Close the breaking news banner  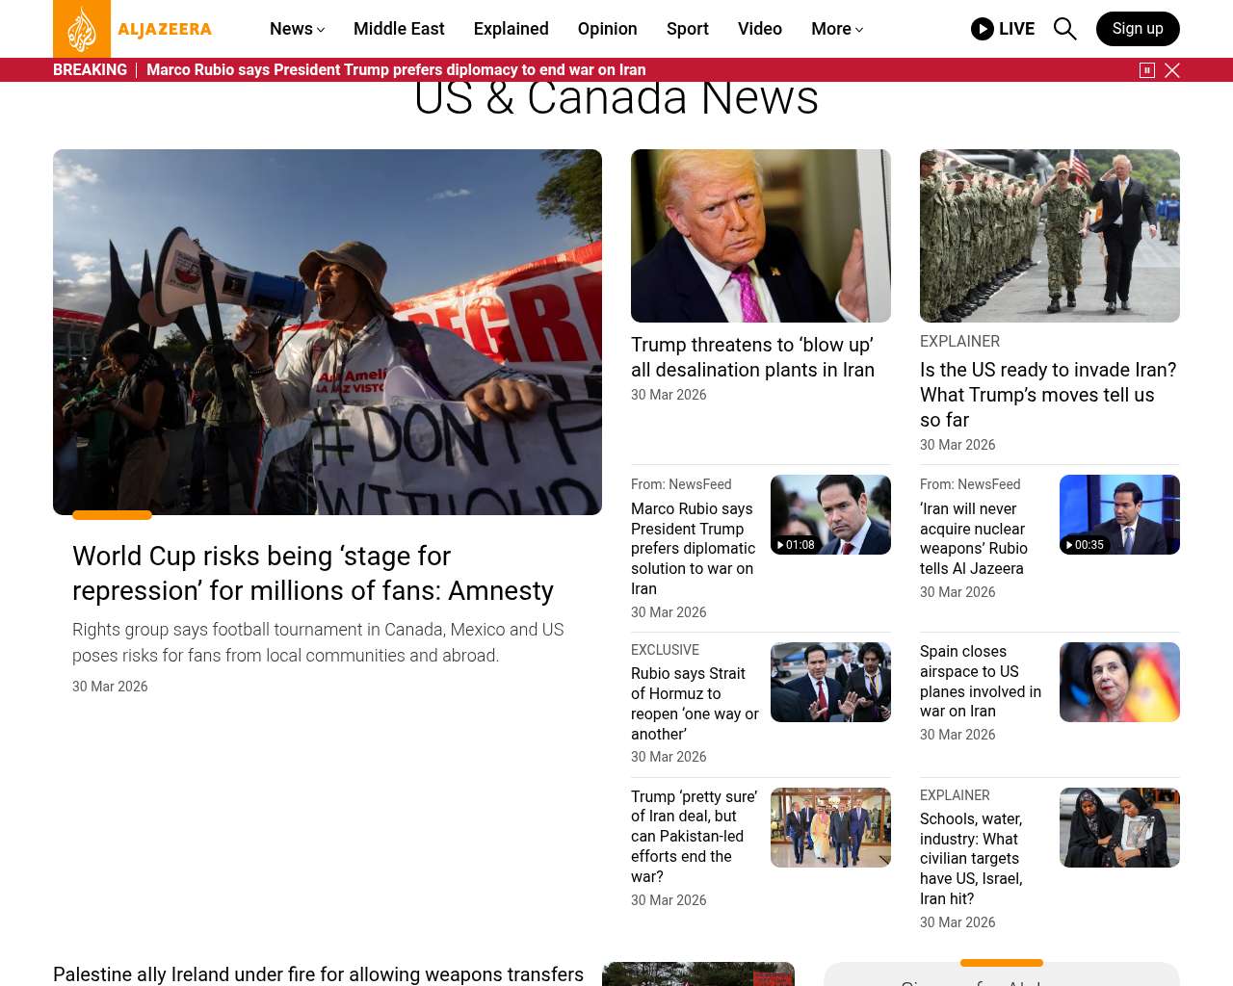click(1172, 70)
